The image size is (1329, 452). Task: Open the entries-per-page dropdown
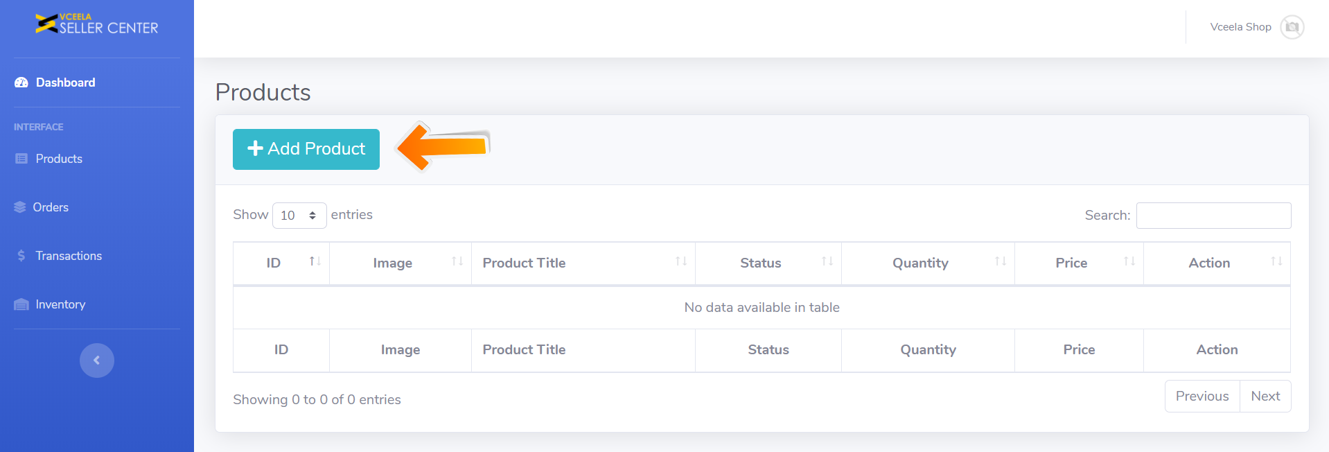[x=299, y=216]
